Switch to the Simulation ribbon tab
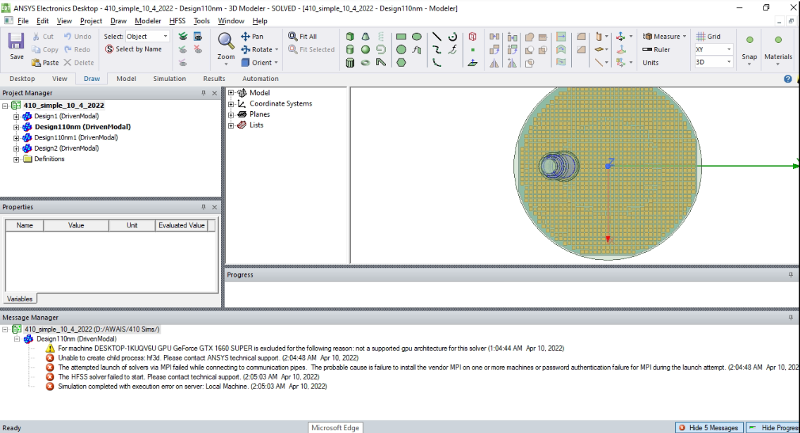Screen dimensions: 800x433 click(x=170, y=79)
